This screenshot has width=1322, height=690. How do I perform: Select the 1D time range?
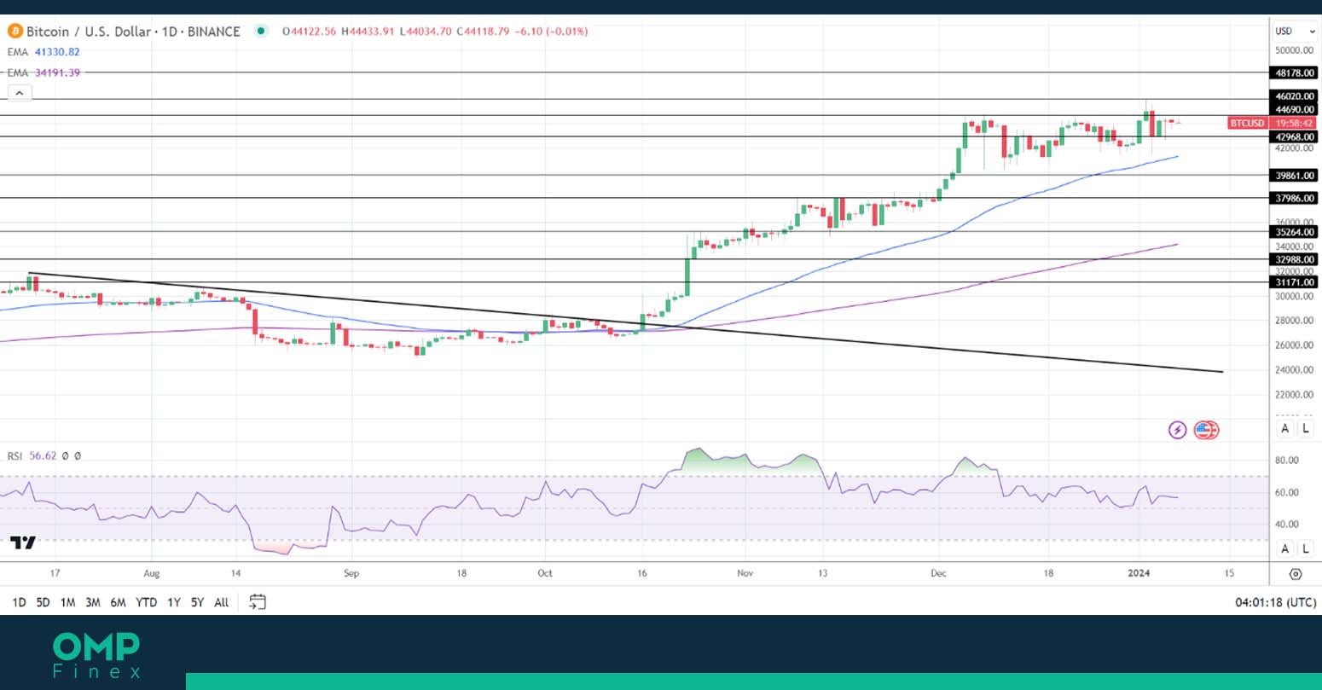pyautogui.click(x=19, y=602)
